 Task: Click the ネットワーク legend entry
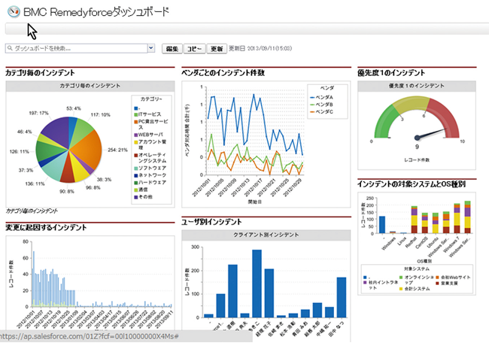pyautogui.click(x=150, y=175)
